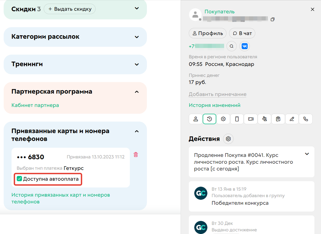Viewport: 321px width, 234px height.
Task: Click the phone call icon tab
Action: coord(306,119)
